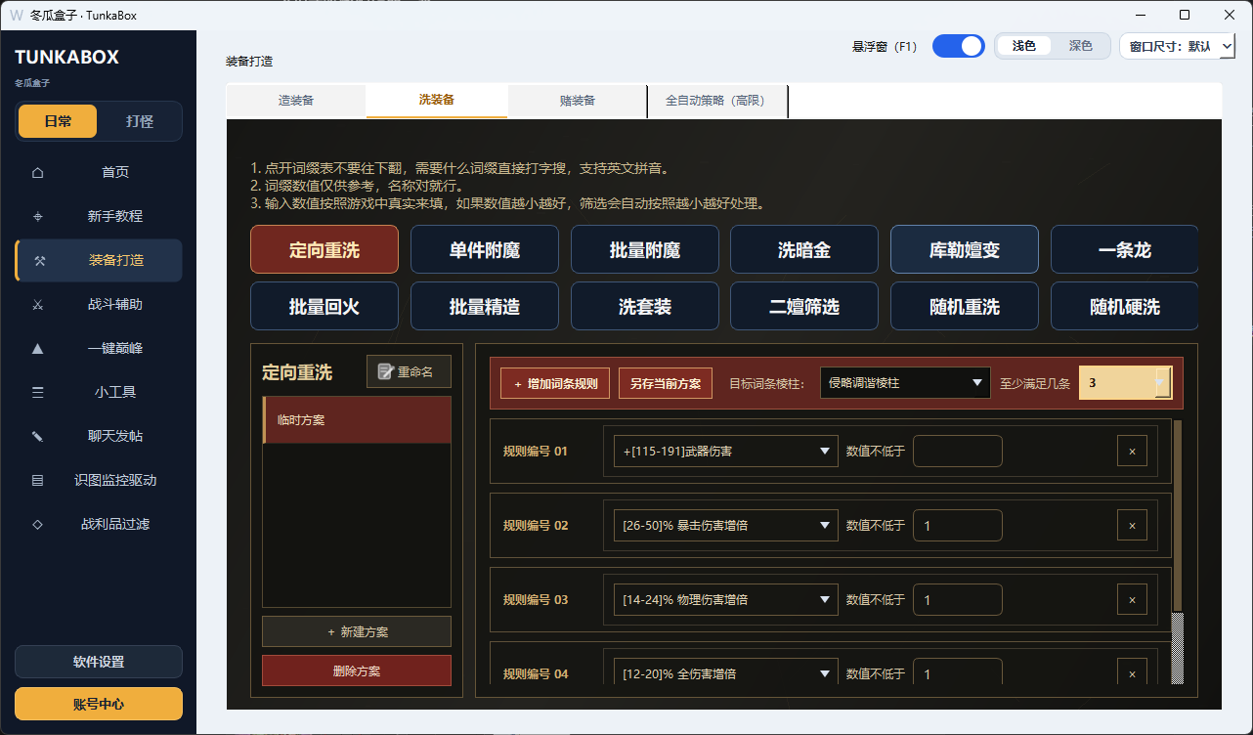Screen dimensions: 1253x735
Task: Open 账号中心 at sidebar bottom
Action: (x=99, y=704)
